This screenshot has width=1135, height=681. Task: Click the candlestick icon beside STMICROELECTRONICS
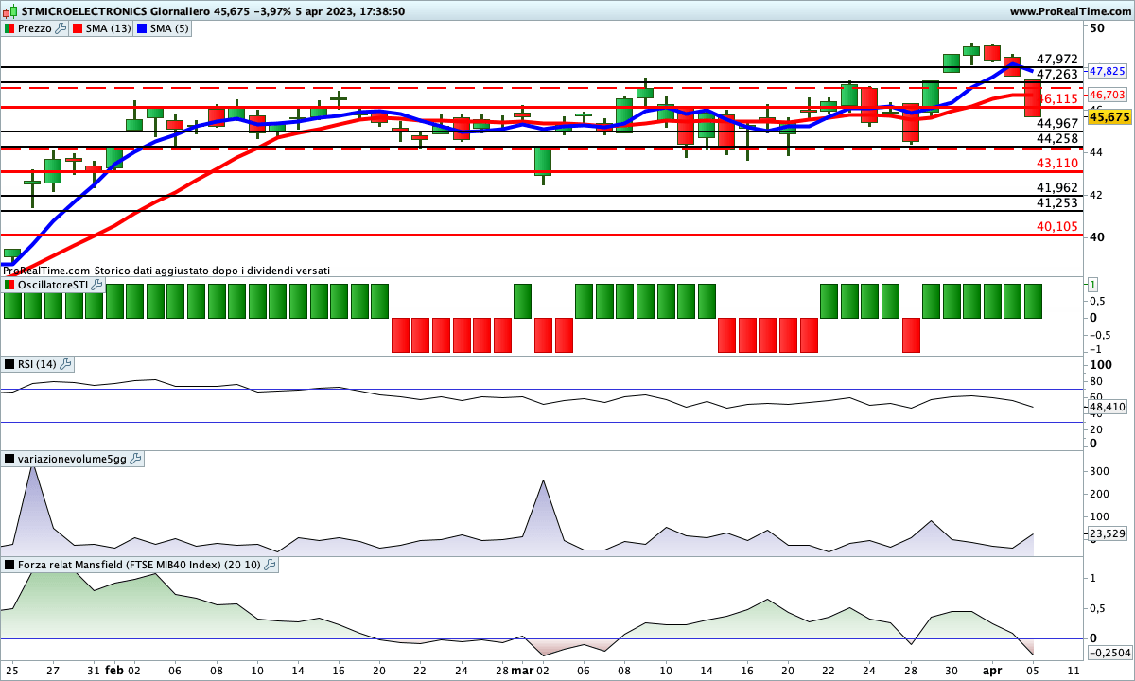[10, 11]
